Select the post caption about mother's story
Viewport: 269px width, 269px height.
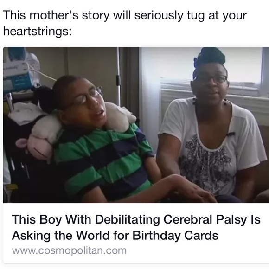coord(125,23)
